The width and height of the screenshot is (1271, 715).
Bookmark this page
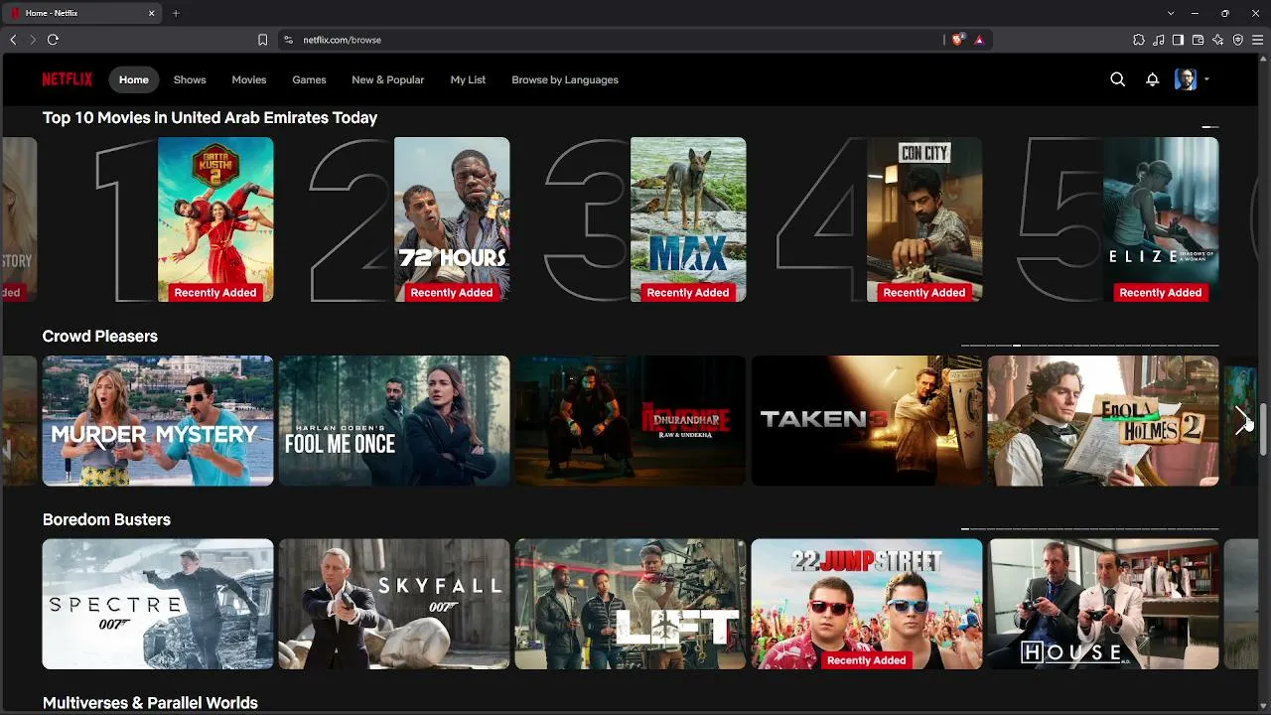coord(262,40)
